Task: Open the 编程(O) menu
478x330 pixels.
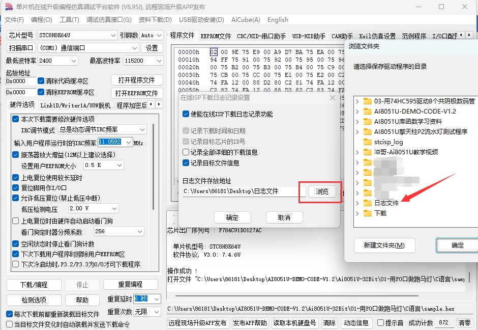Action: (42, 19)
